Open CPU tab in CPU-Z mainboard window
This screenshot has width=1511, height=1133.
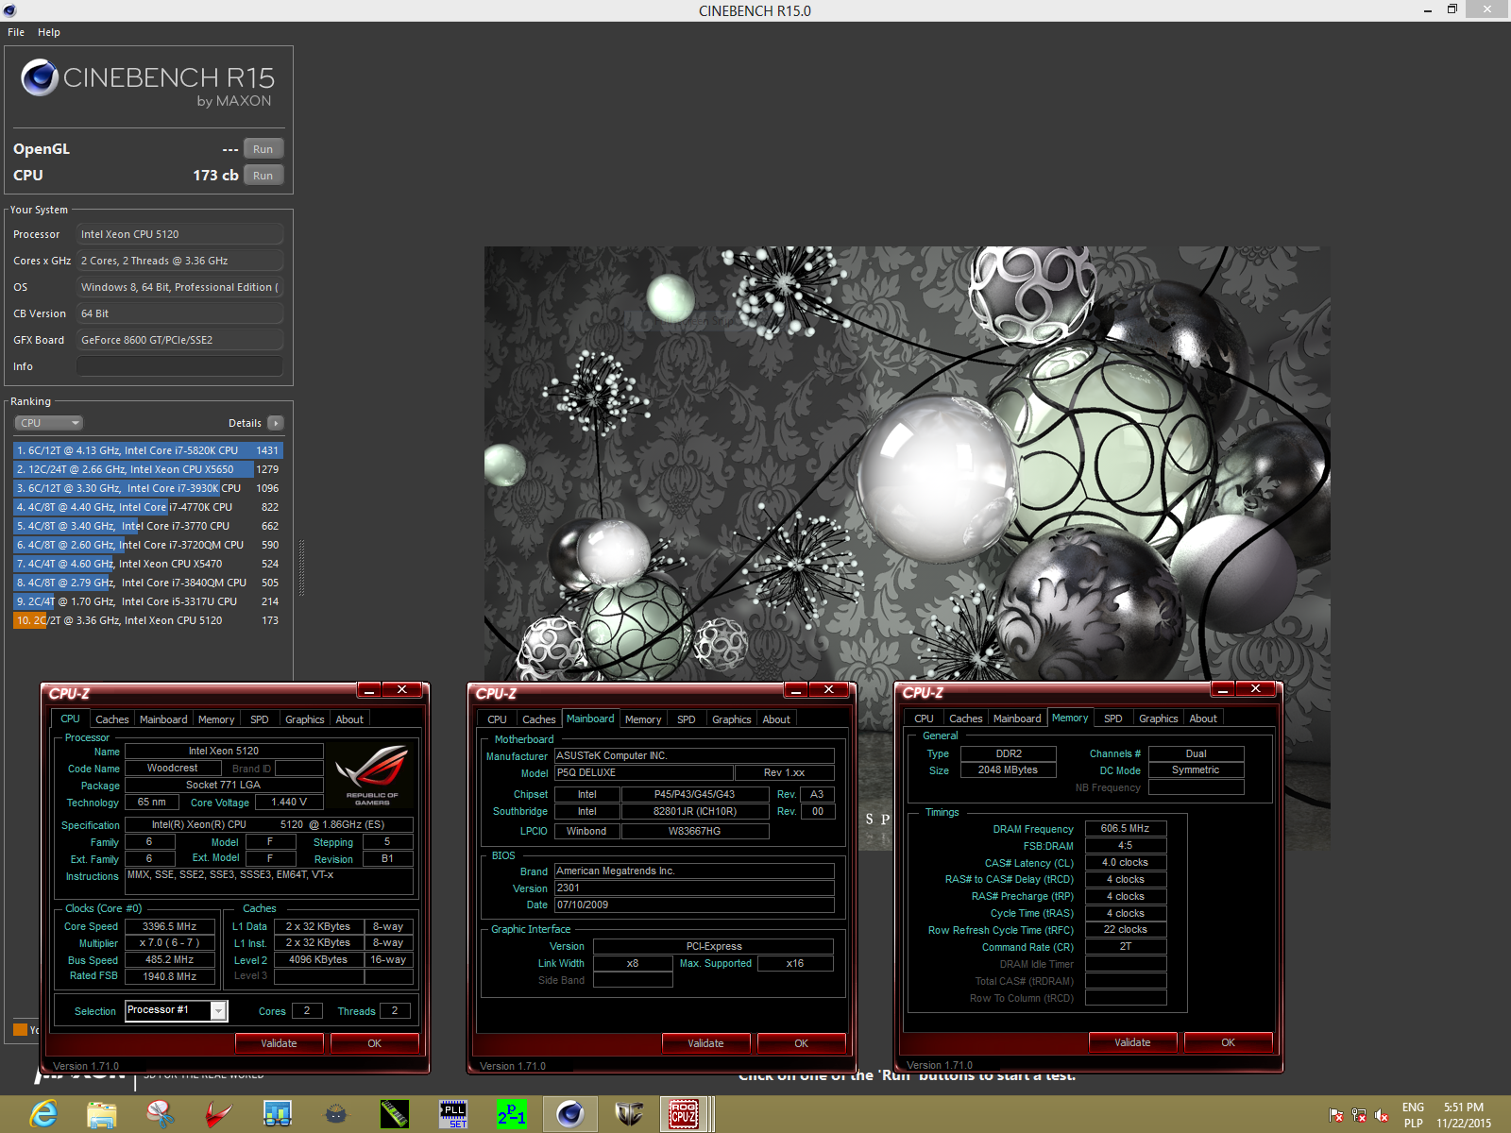(x=498, y=719)
